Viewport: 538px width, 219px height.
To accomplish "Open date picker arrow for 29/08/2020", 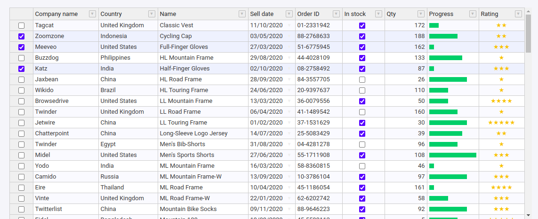I will coord(289,58).
